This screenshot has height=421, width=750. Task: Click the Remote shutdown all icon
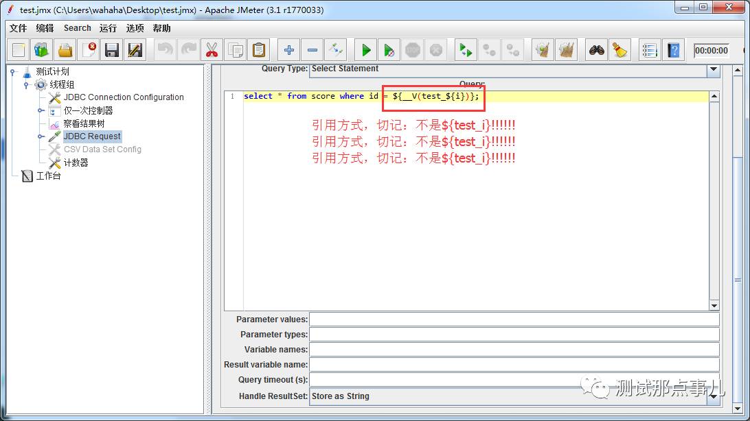513,50
